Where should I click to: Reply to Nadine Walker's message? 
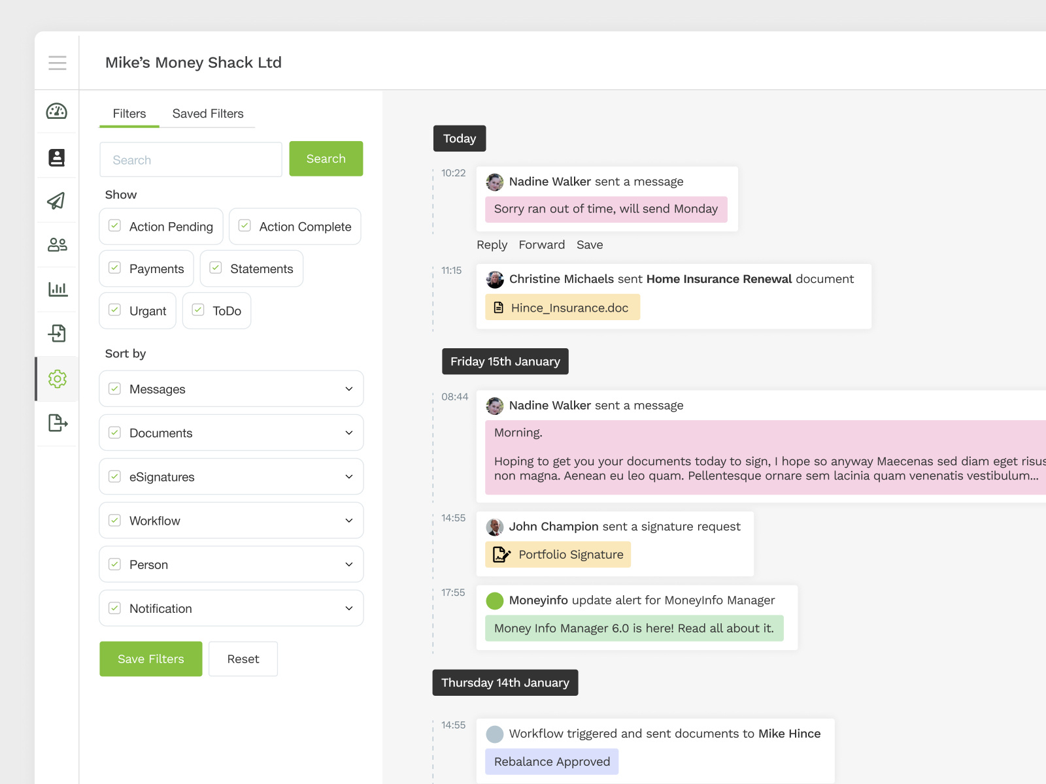pos(492,244)
